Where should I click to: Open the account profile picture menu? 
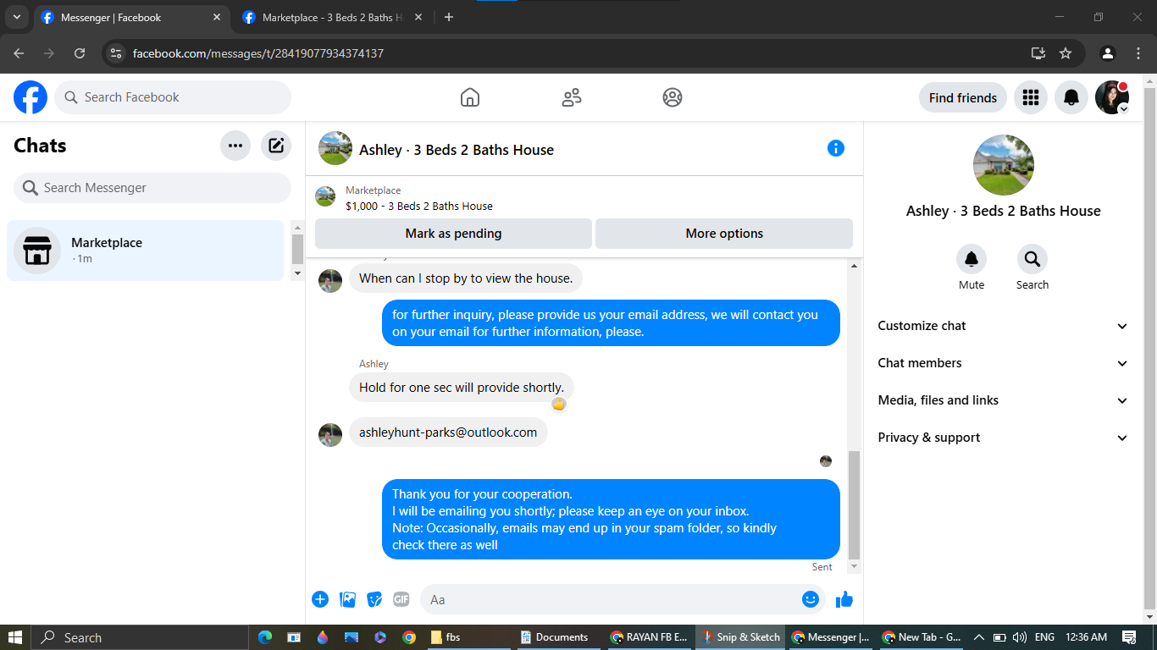(x=1112, y=97)
